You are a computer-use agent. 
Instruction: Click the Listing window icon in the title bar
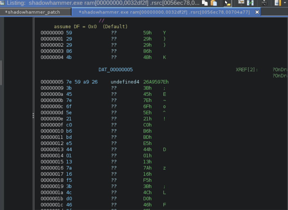2,3
